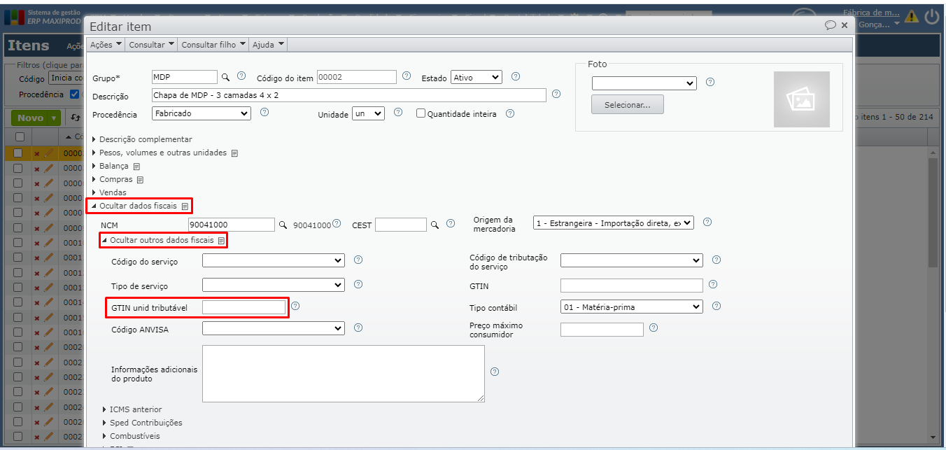
Task: Expand the Sped Contribuições section
Action: coord(142,423)
